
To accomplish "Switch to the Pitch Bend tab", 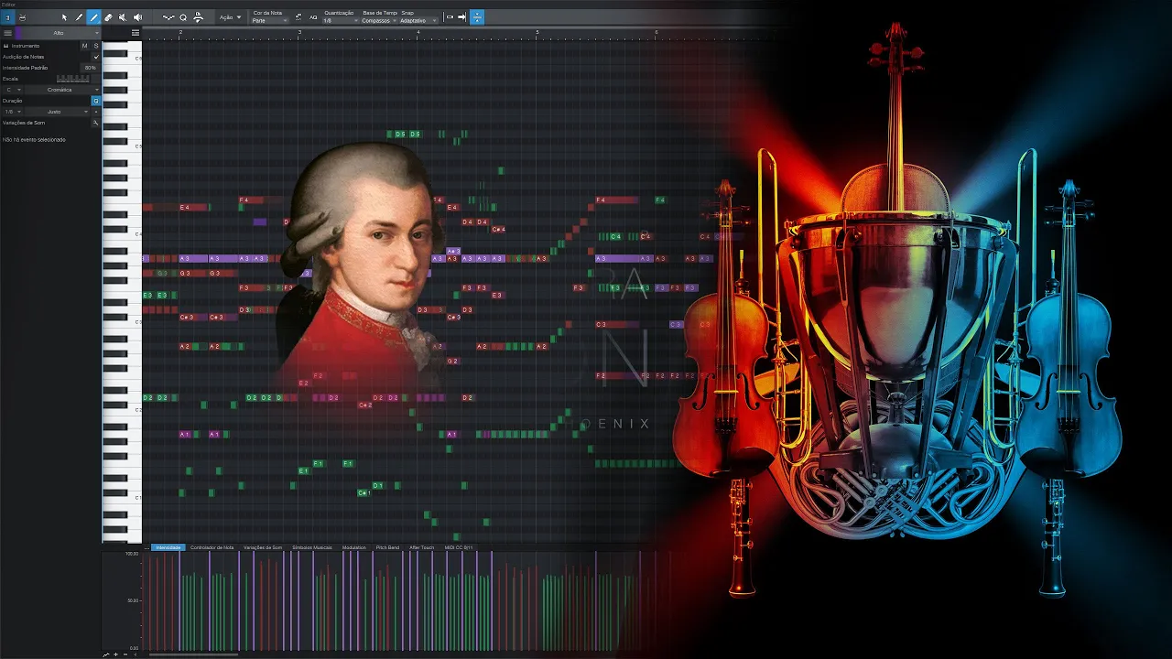I will 387,547.
